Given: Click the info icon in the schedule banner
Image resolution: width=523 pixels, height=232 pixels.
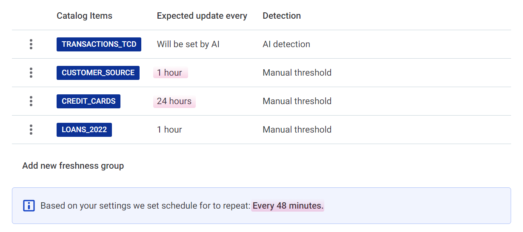Looking at the screenshot, I should coord(29,206).
